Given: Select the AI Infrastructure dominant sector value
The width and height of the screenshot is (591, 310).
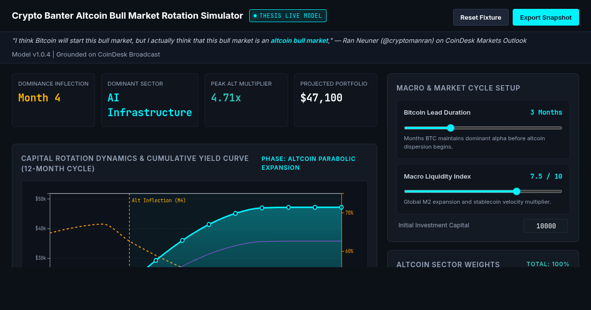Looking at the screenshot, I should tap(150, 105).
